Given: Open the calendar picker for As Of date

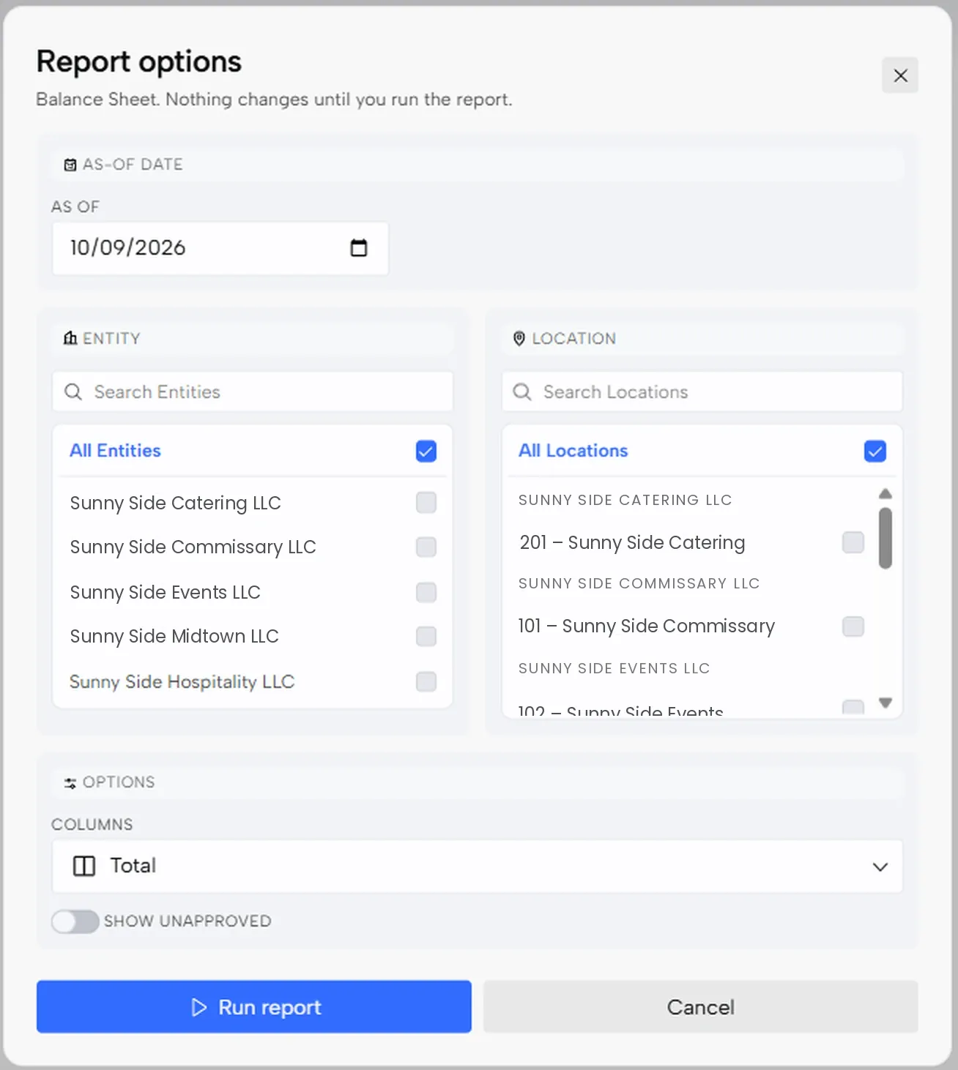Looking at the screenshot, I should tap(359, 248).
